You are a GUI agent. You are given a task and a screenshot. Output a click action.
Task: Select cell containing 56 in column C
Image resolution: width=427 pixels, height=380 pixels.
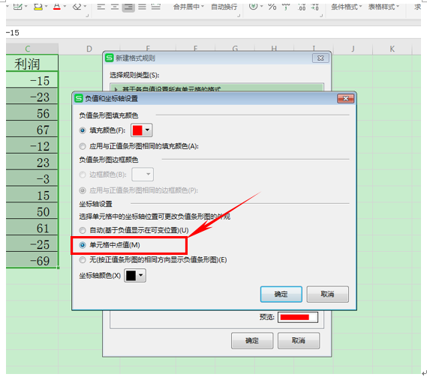click(x=32, y=113)
